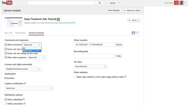Click the Easy Facebook Ads Tutorial title

tap(40, 19)
